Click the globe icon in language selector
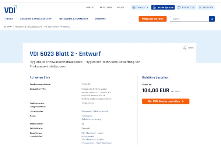 134,7
